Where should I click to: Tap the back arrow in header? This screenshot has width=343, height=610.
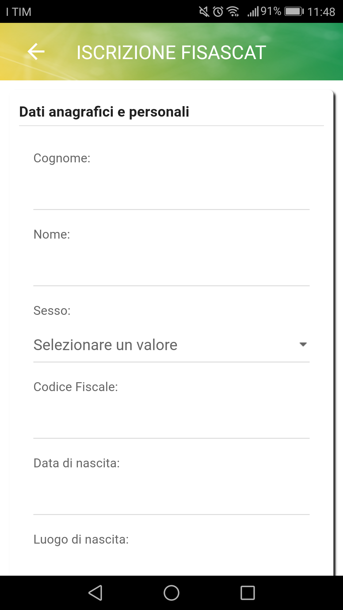click(36, 52)
